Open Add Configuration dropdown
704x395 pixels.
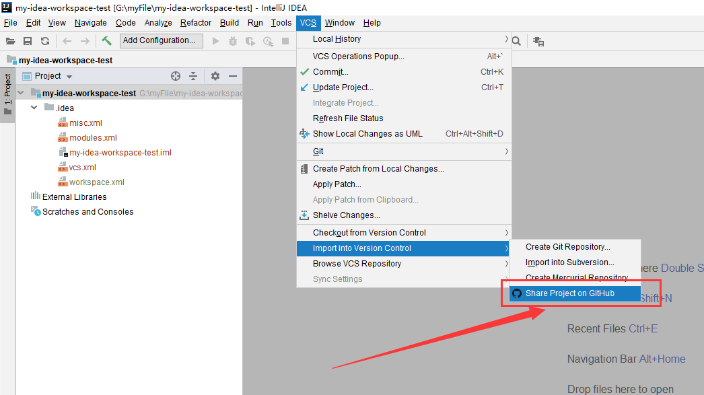point(161,40)
